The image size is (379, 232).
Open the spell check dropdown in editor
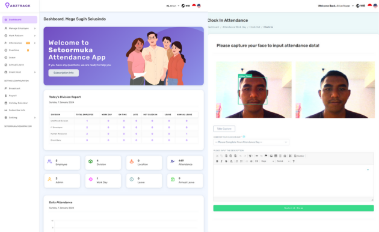[251, 156]
